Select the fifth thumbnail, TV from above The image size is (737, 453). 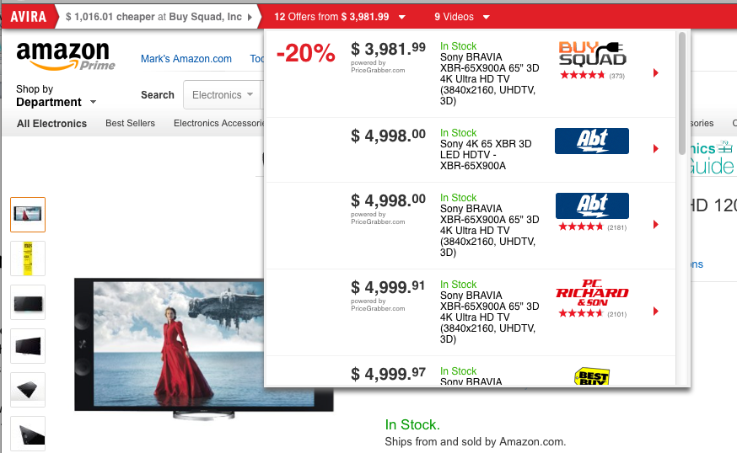tap(28, 390)
